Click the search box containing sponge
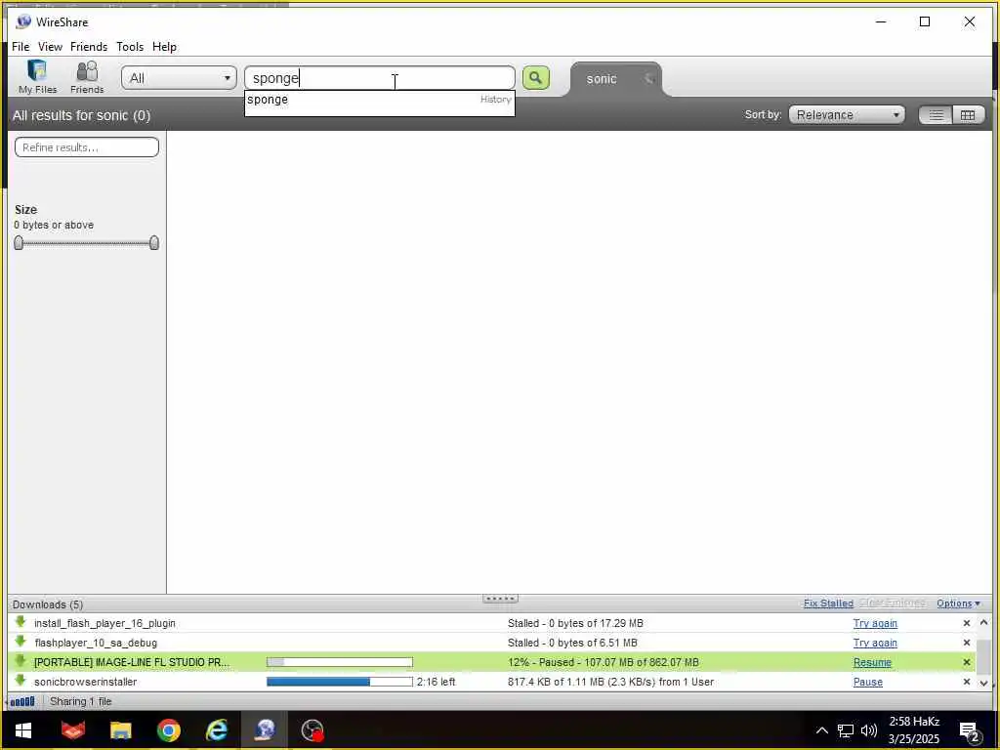 point(380,78)
